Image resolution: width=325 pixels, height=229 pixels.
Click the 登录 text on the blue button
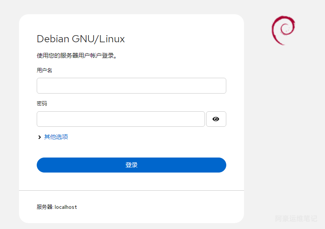pyautogui.click(x=131, y=165)
